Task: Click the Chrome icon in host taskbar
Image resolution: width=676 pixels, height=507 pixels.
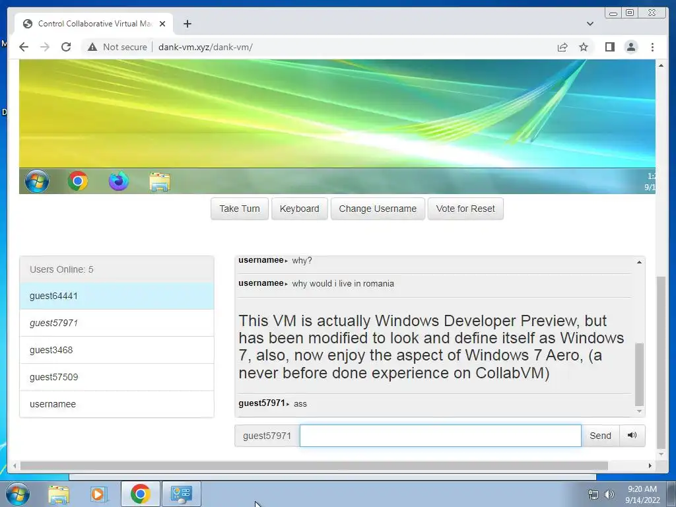Action: coord(141,494)
